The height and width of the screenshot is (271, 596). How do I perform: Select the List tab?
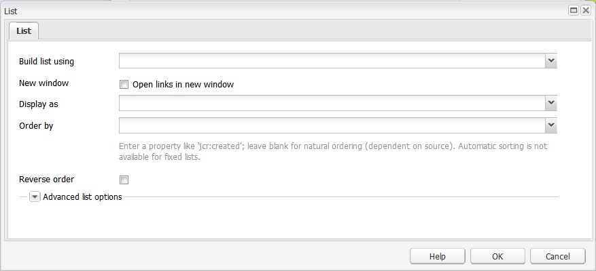click(23, 31)
